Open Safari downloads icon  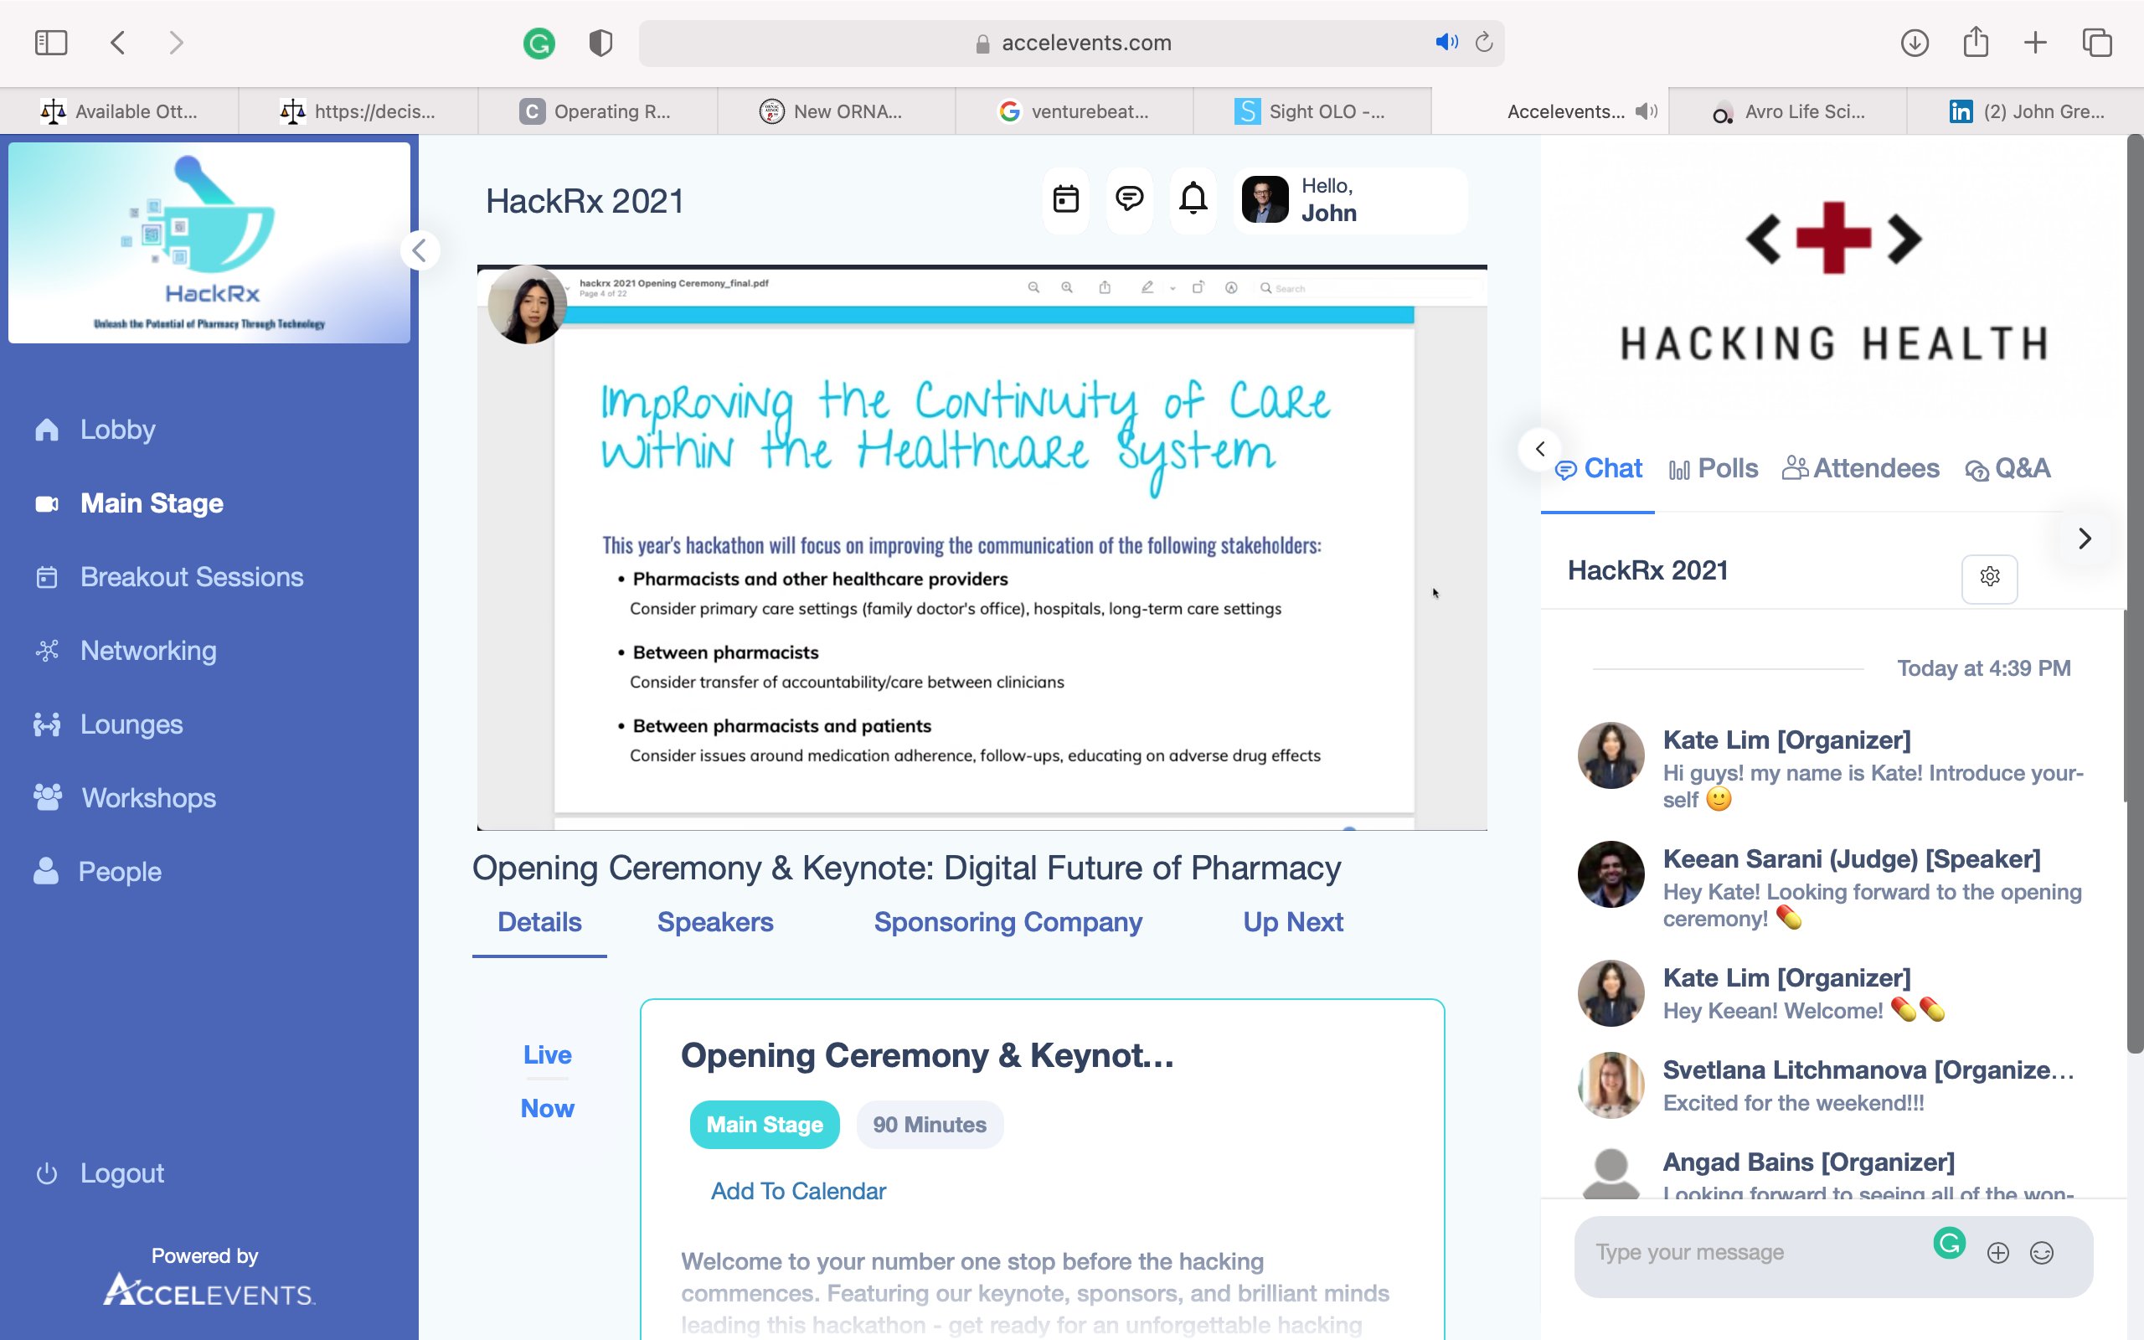coord(1914,43)
